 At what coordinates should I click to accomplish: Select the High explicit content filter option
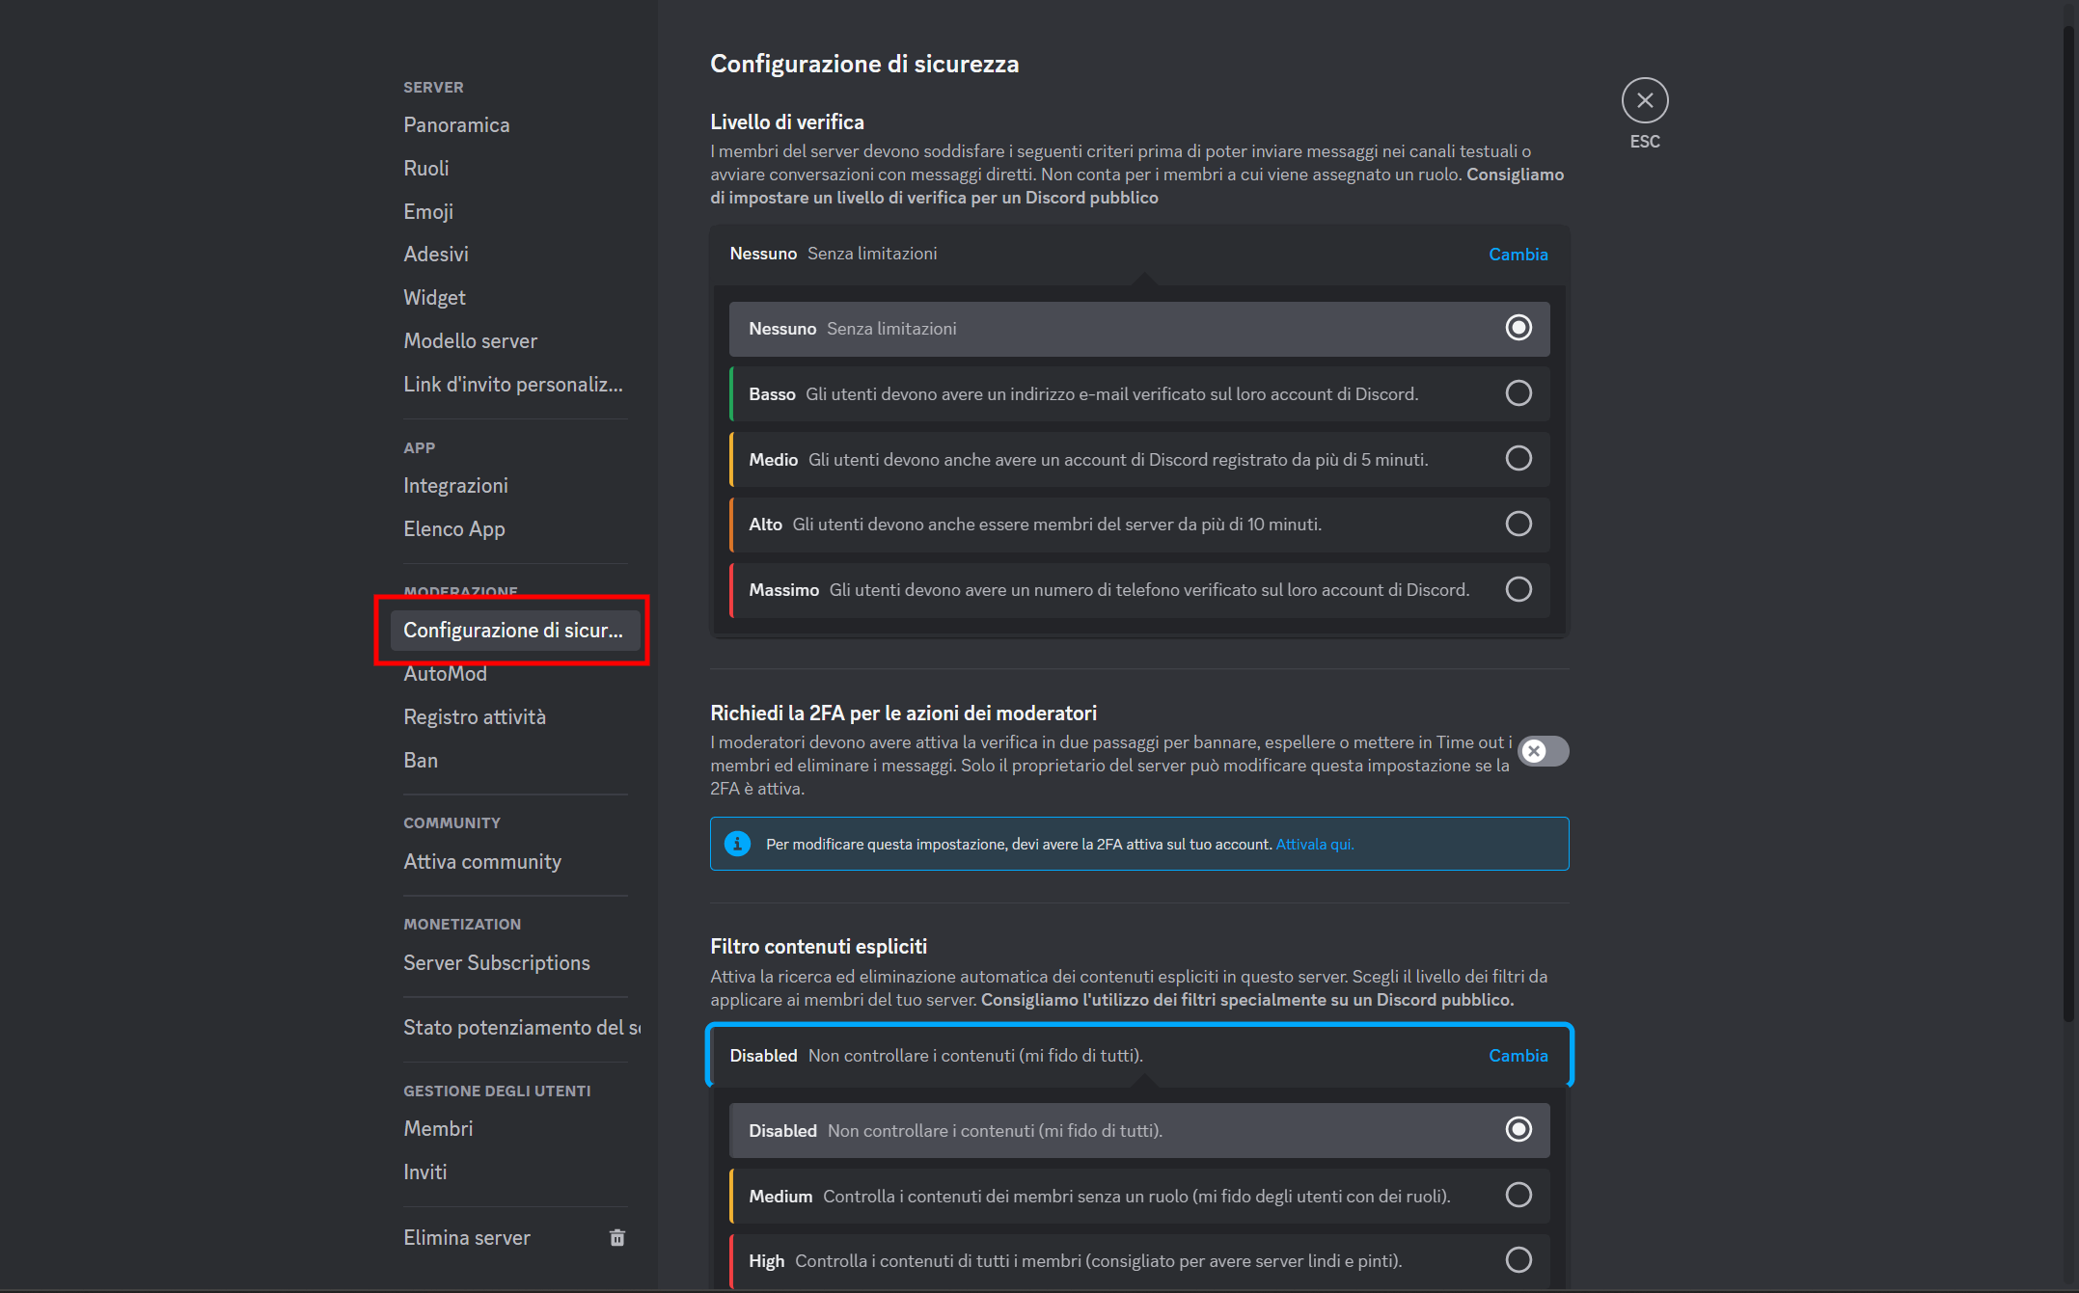coord(1518,1259)
